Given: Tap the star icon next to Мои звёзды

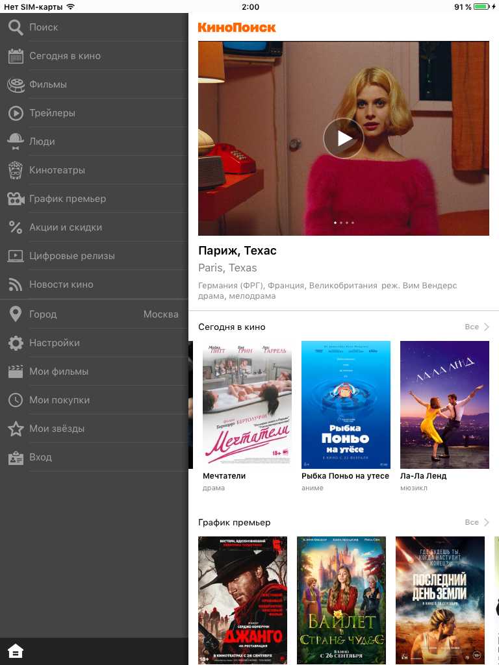Looking at the screenshot, I should click(x=16, y=429).
